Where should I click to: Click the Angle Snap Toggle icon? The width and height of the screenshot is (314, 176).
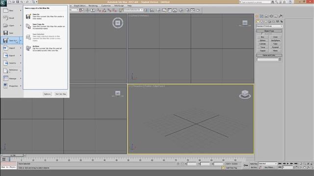tap(104, 10)
